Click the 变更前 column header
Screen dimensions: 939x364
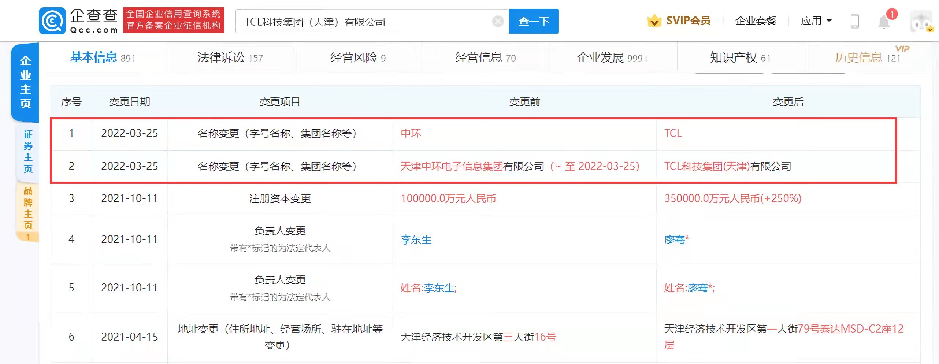524,102
